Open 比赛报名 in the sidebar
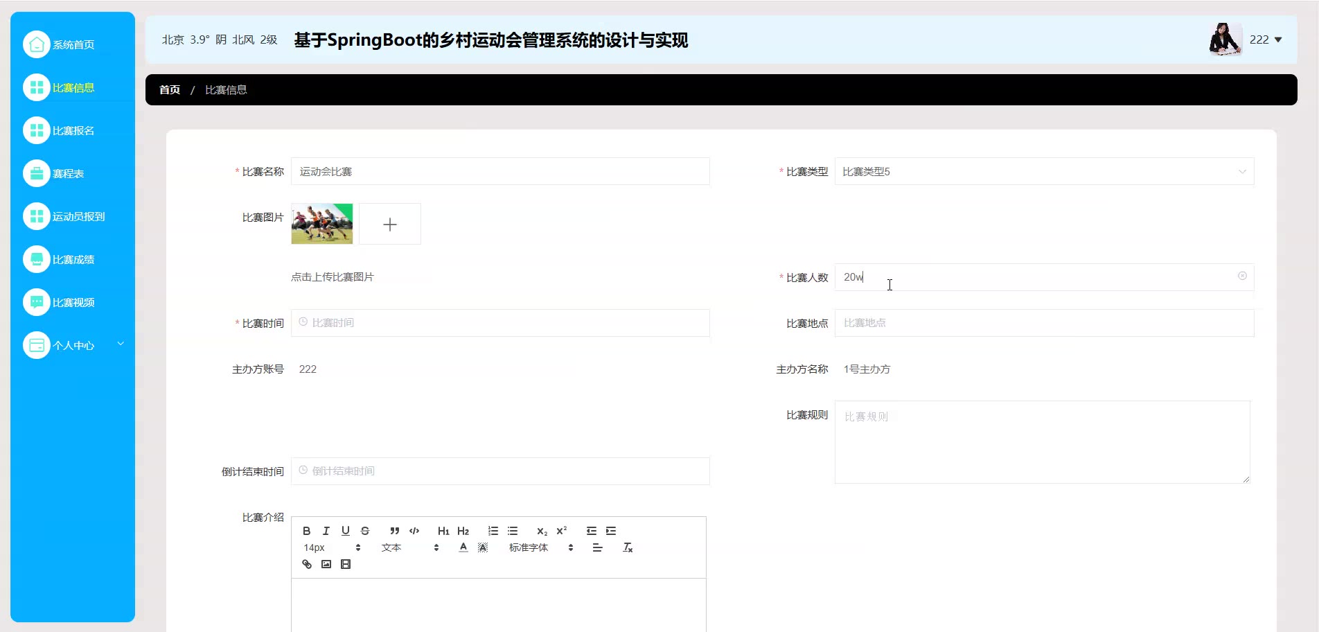Image resolution: width=1319 pixels, height=632 pixels. [x=73, y=130]
